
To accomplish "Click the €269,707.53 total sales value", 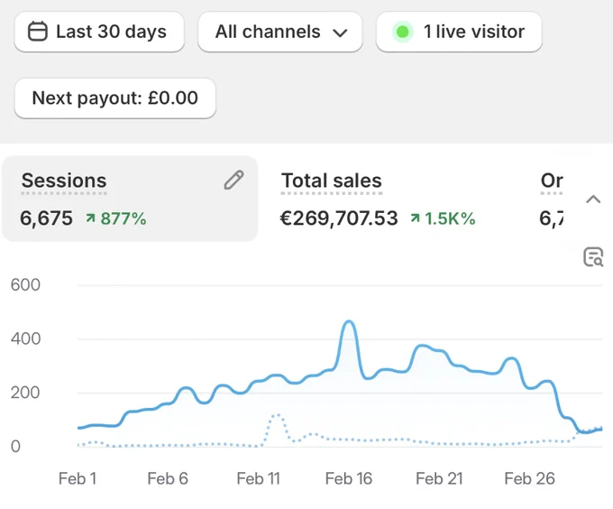I will pos(339,218).
